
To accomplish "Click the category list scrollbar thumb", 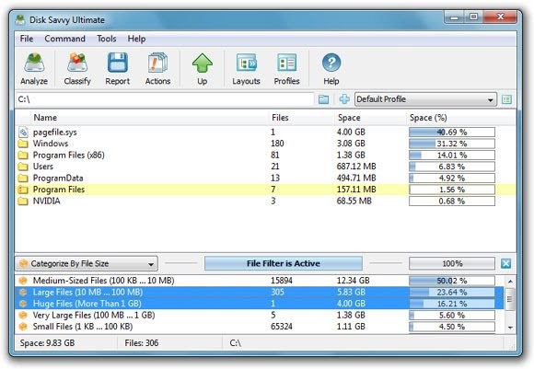I will click(510, 299).
